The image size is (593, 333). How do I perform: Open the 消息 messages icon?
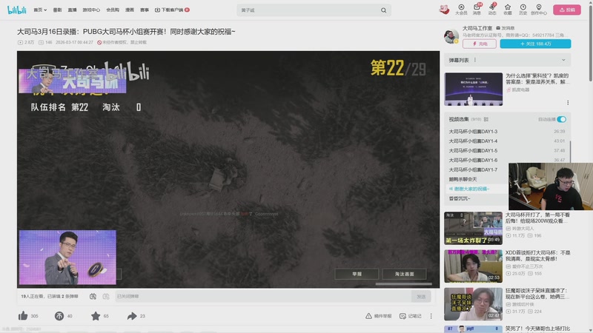(477, 10)
